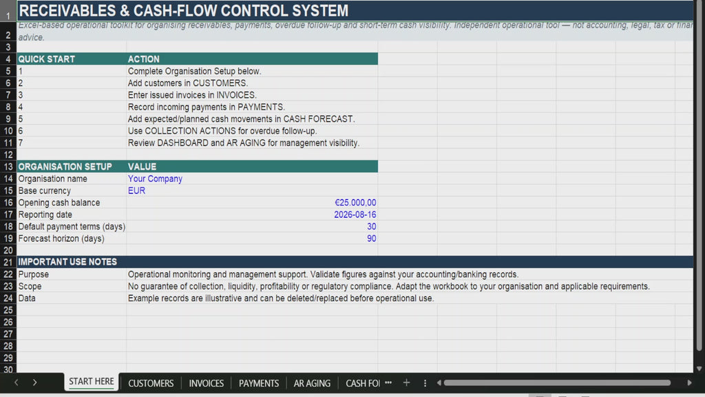Select the CASH FORECAST instruction cell
Viewport: 705px width, 397px height.
pos(252,119)
